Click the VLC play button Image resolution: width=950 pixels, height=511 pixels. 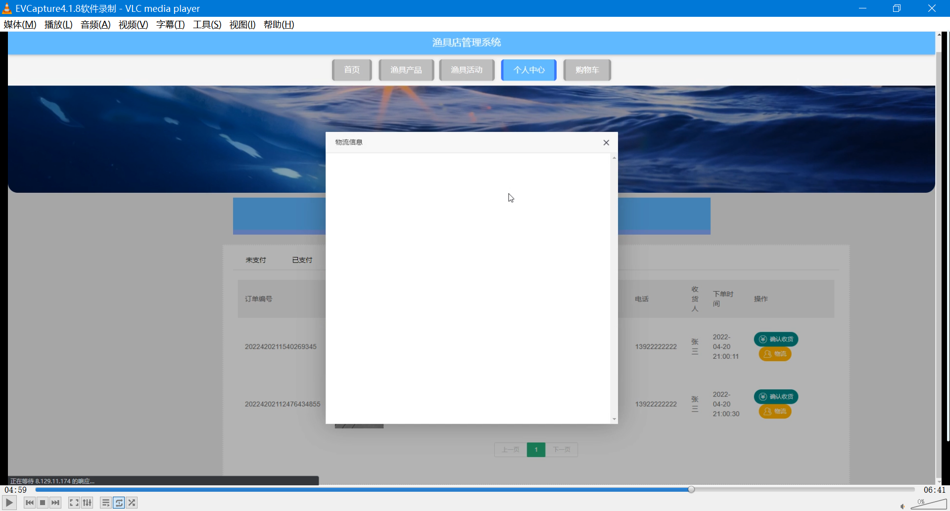click(x=9, y=503)
